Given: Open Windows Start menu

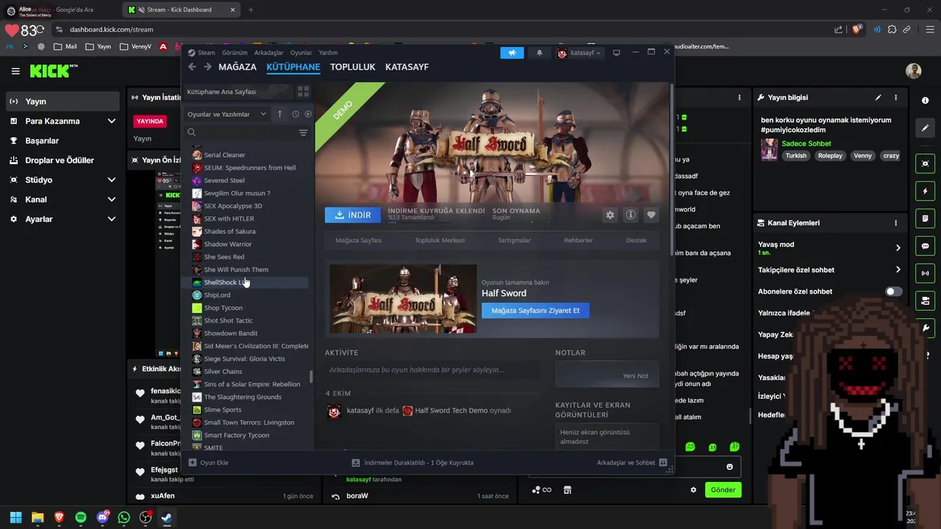Looking at the screenshot, I should pos(15,517).
